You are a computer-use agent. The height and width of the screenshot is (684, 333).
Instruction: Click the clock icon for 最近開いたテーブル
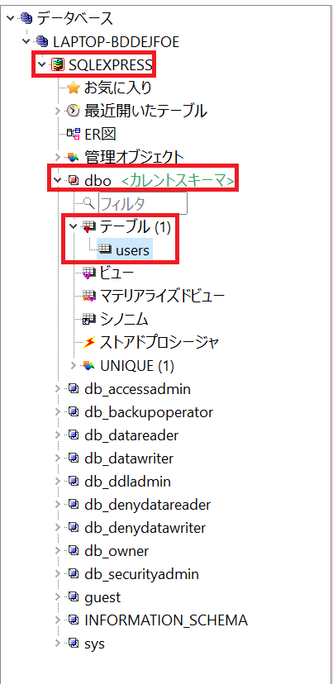[74, 112]
